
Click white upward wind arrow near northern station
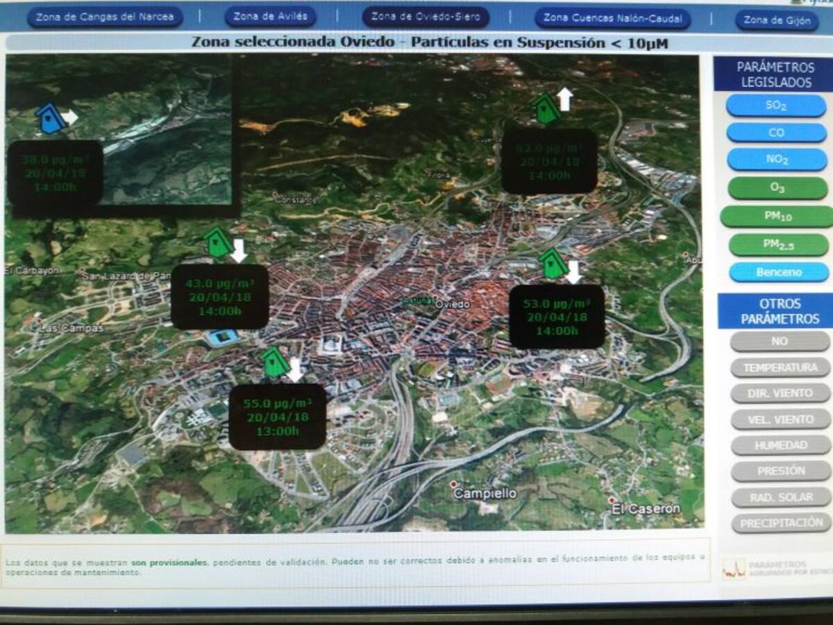[566, 99]
